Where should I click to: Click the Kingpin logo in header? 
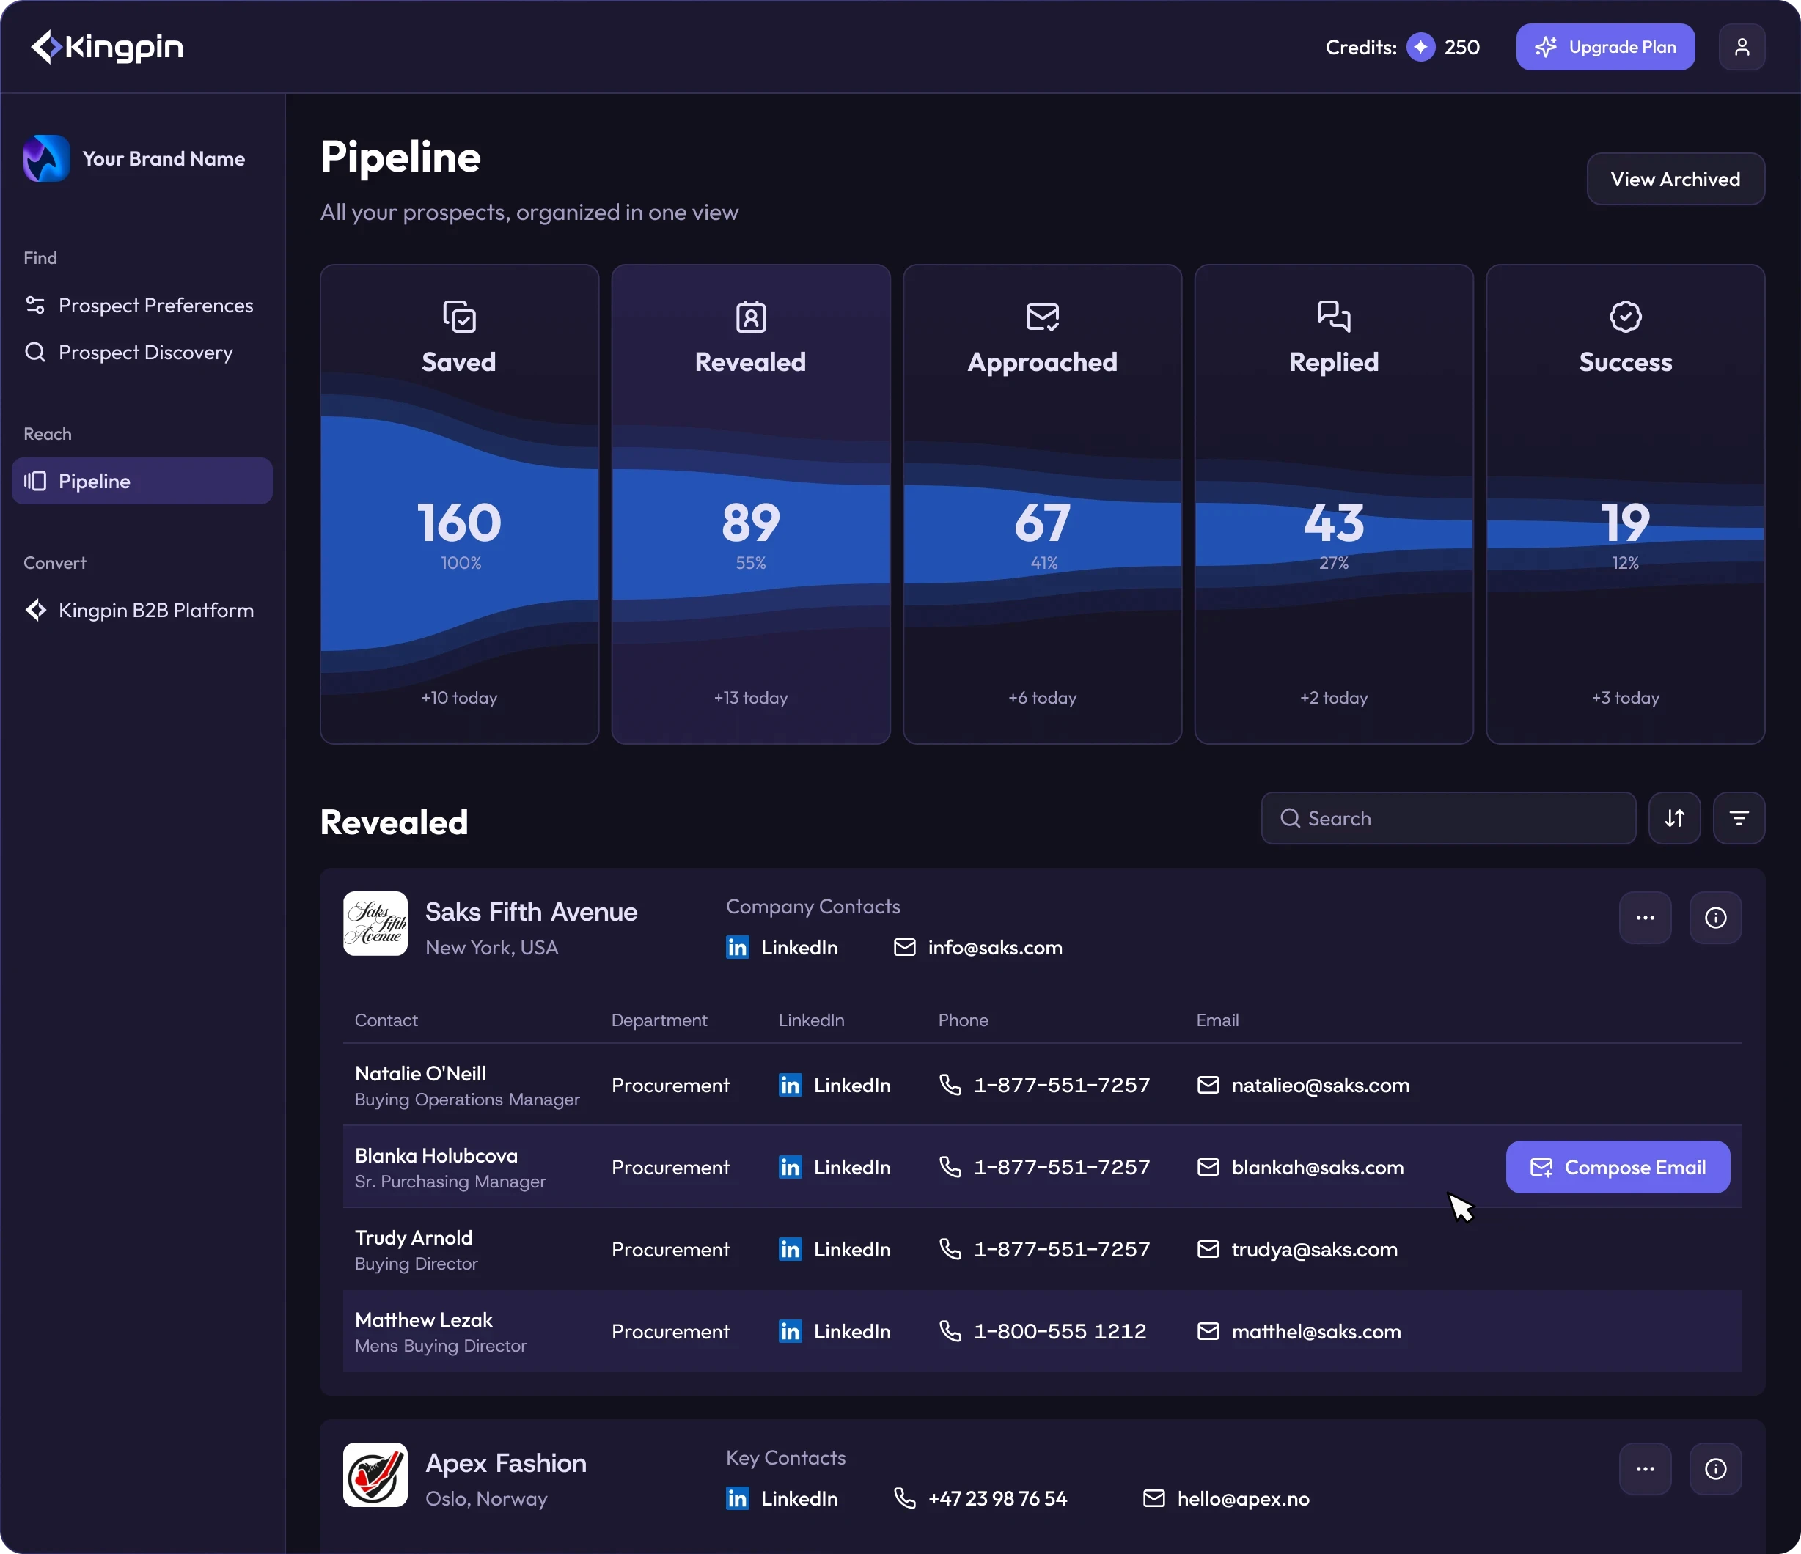click(x=107, y=47)
